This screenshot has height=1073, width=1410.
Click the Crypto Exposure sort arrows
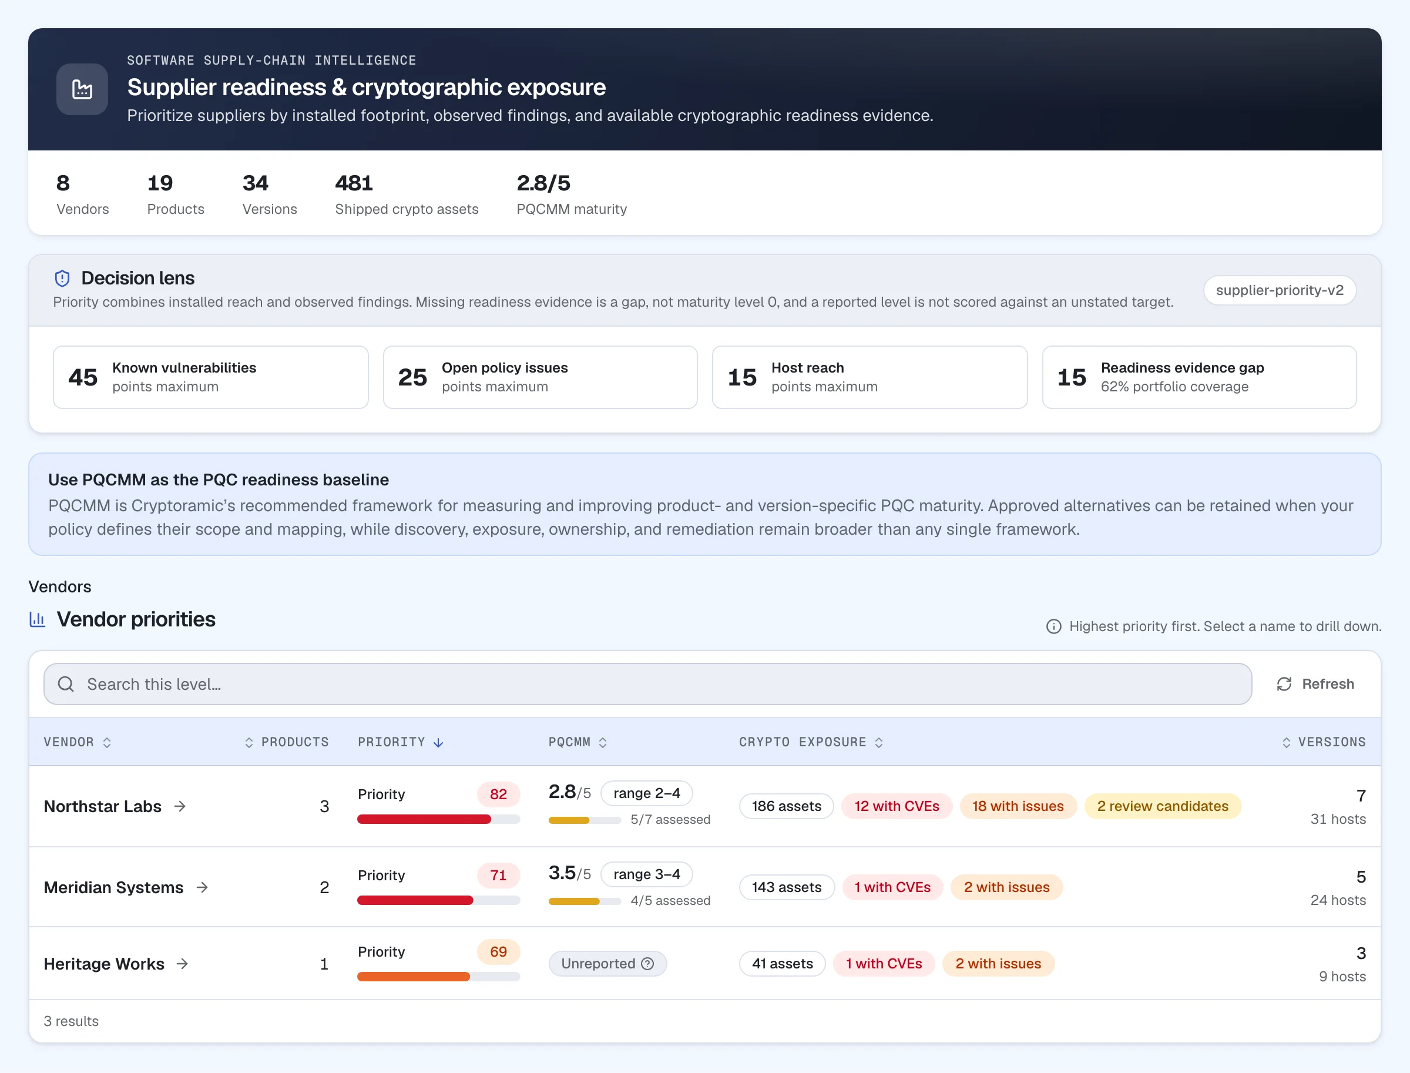pos(879,742)
